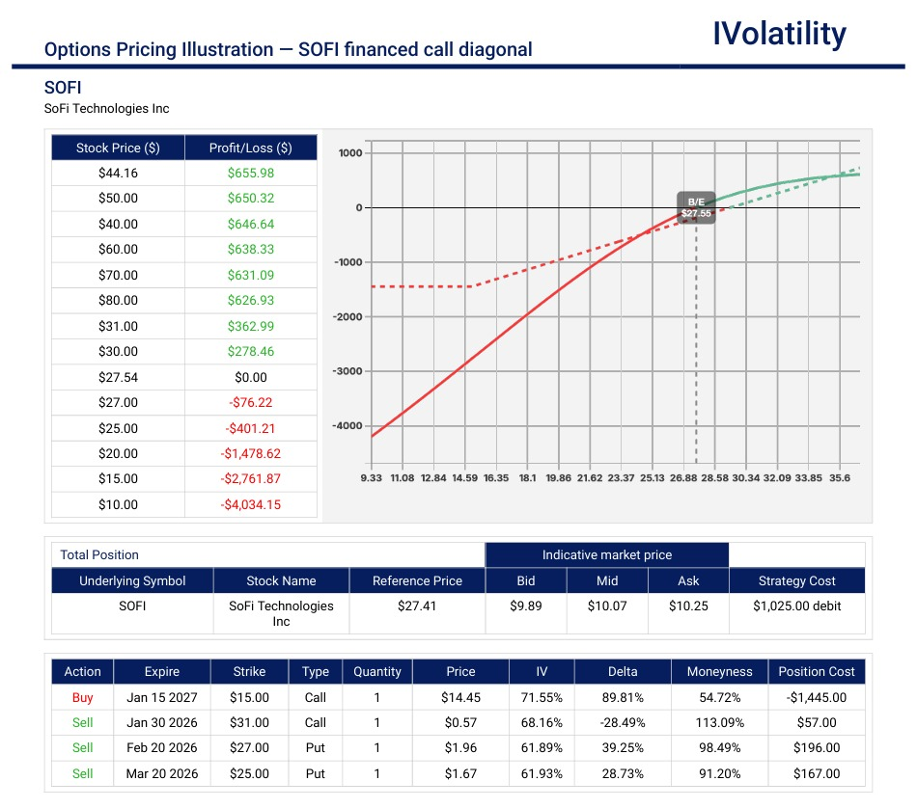Select the Mar 20 2026 expiry cell
The height and width of the screenshot is (808, 917).
[161, 773]
